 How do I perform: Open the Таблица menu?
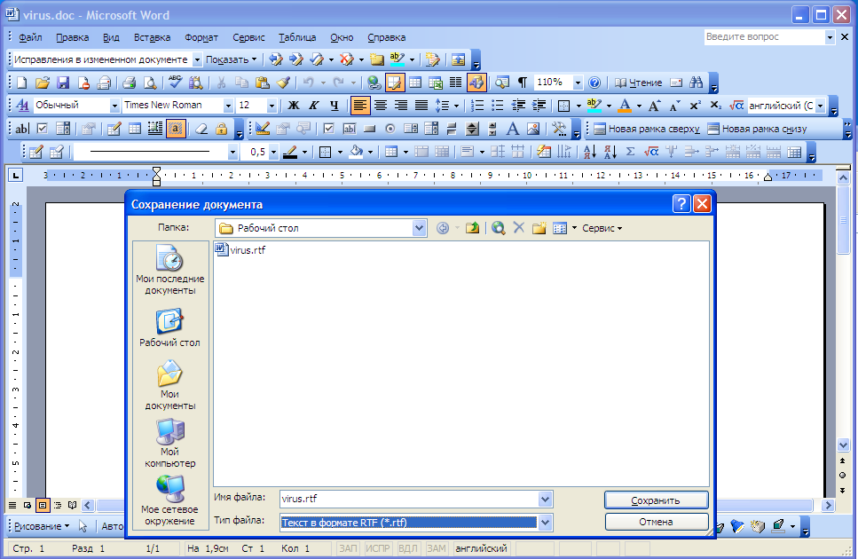coord(297,37)
